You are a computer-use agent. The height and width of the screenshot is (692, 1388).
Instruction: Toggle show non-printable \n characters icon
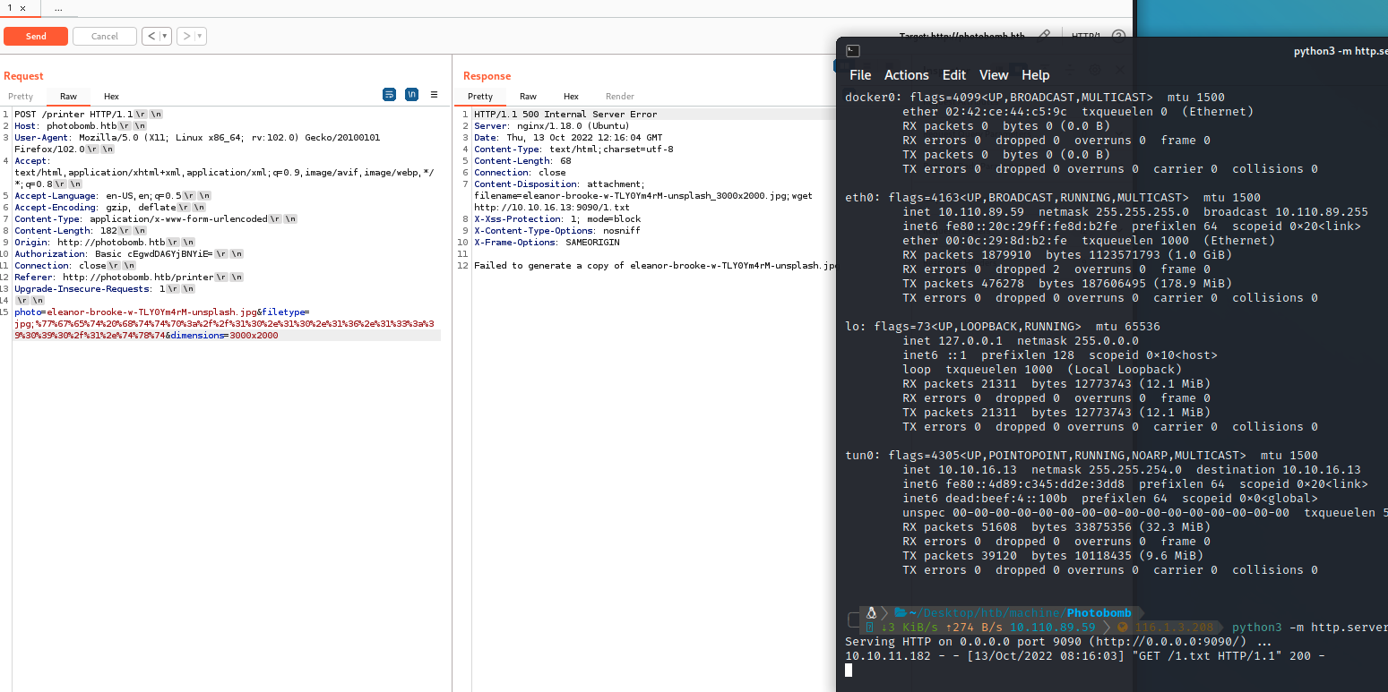(411, 94)
